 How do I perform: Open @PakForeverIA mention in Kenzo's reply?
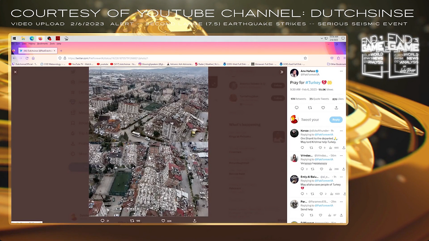pos(324,134)
